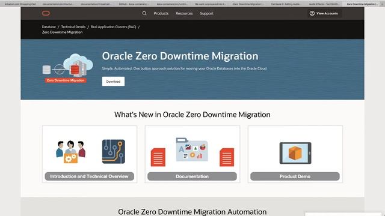Follow the Real Application Clusters (RAC) breadcrumb
Screen dimensions: 385x216
coord(113,26)
